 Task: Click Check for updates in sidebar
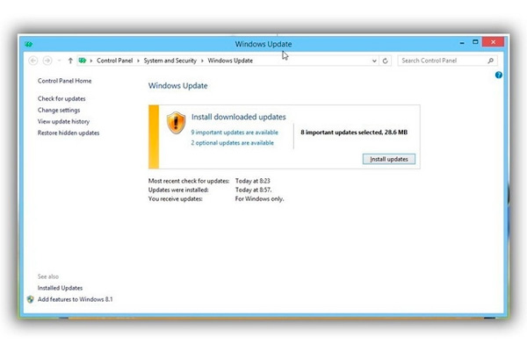(x=61, y=98)
